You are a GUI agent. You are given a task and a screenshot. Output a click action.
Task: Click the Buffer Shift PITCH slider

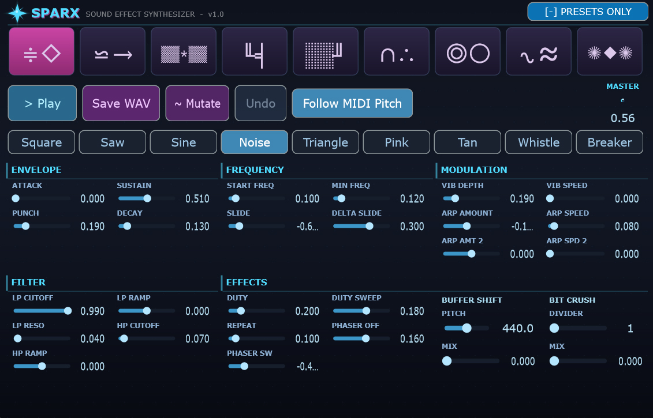click(x=467, y=328)
